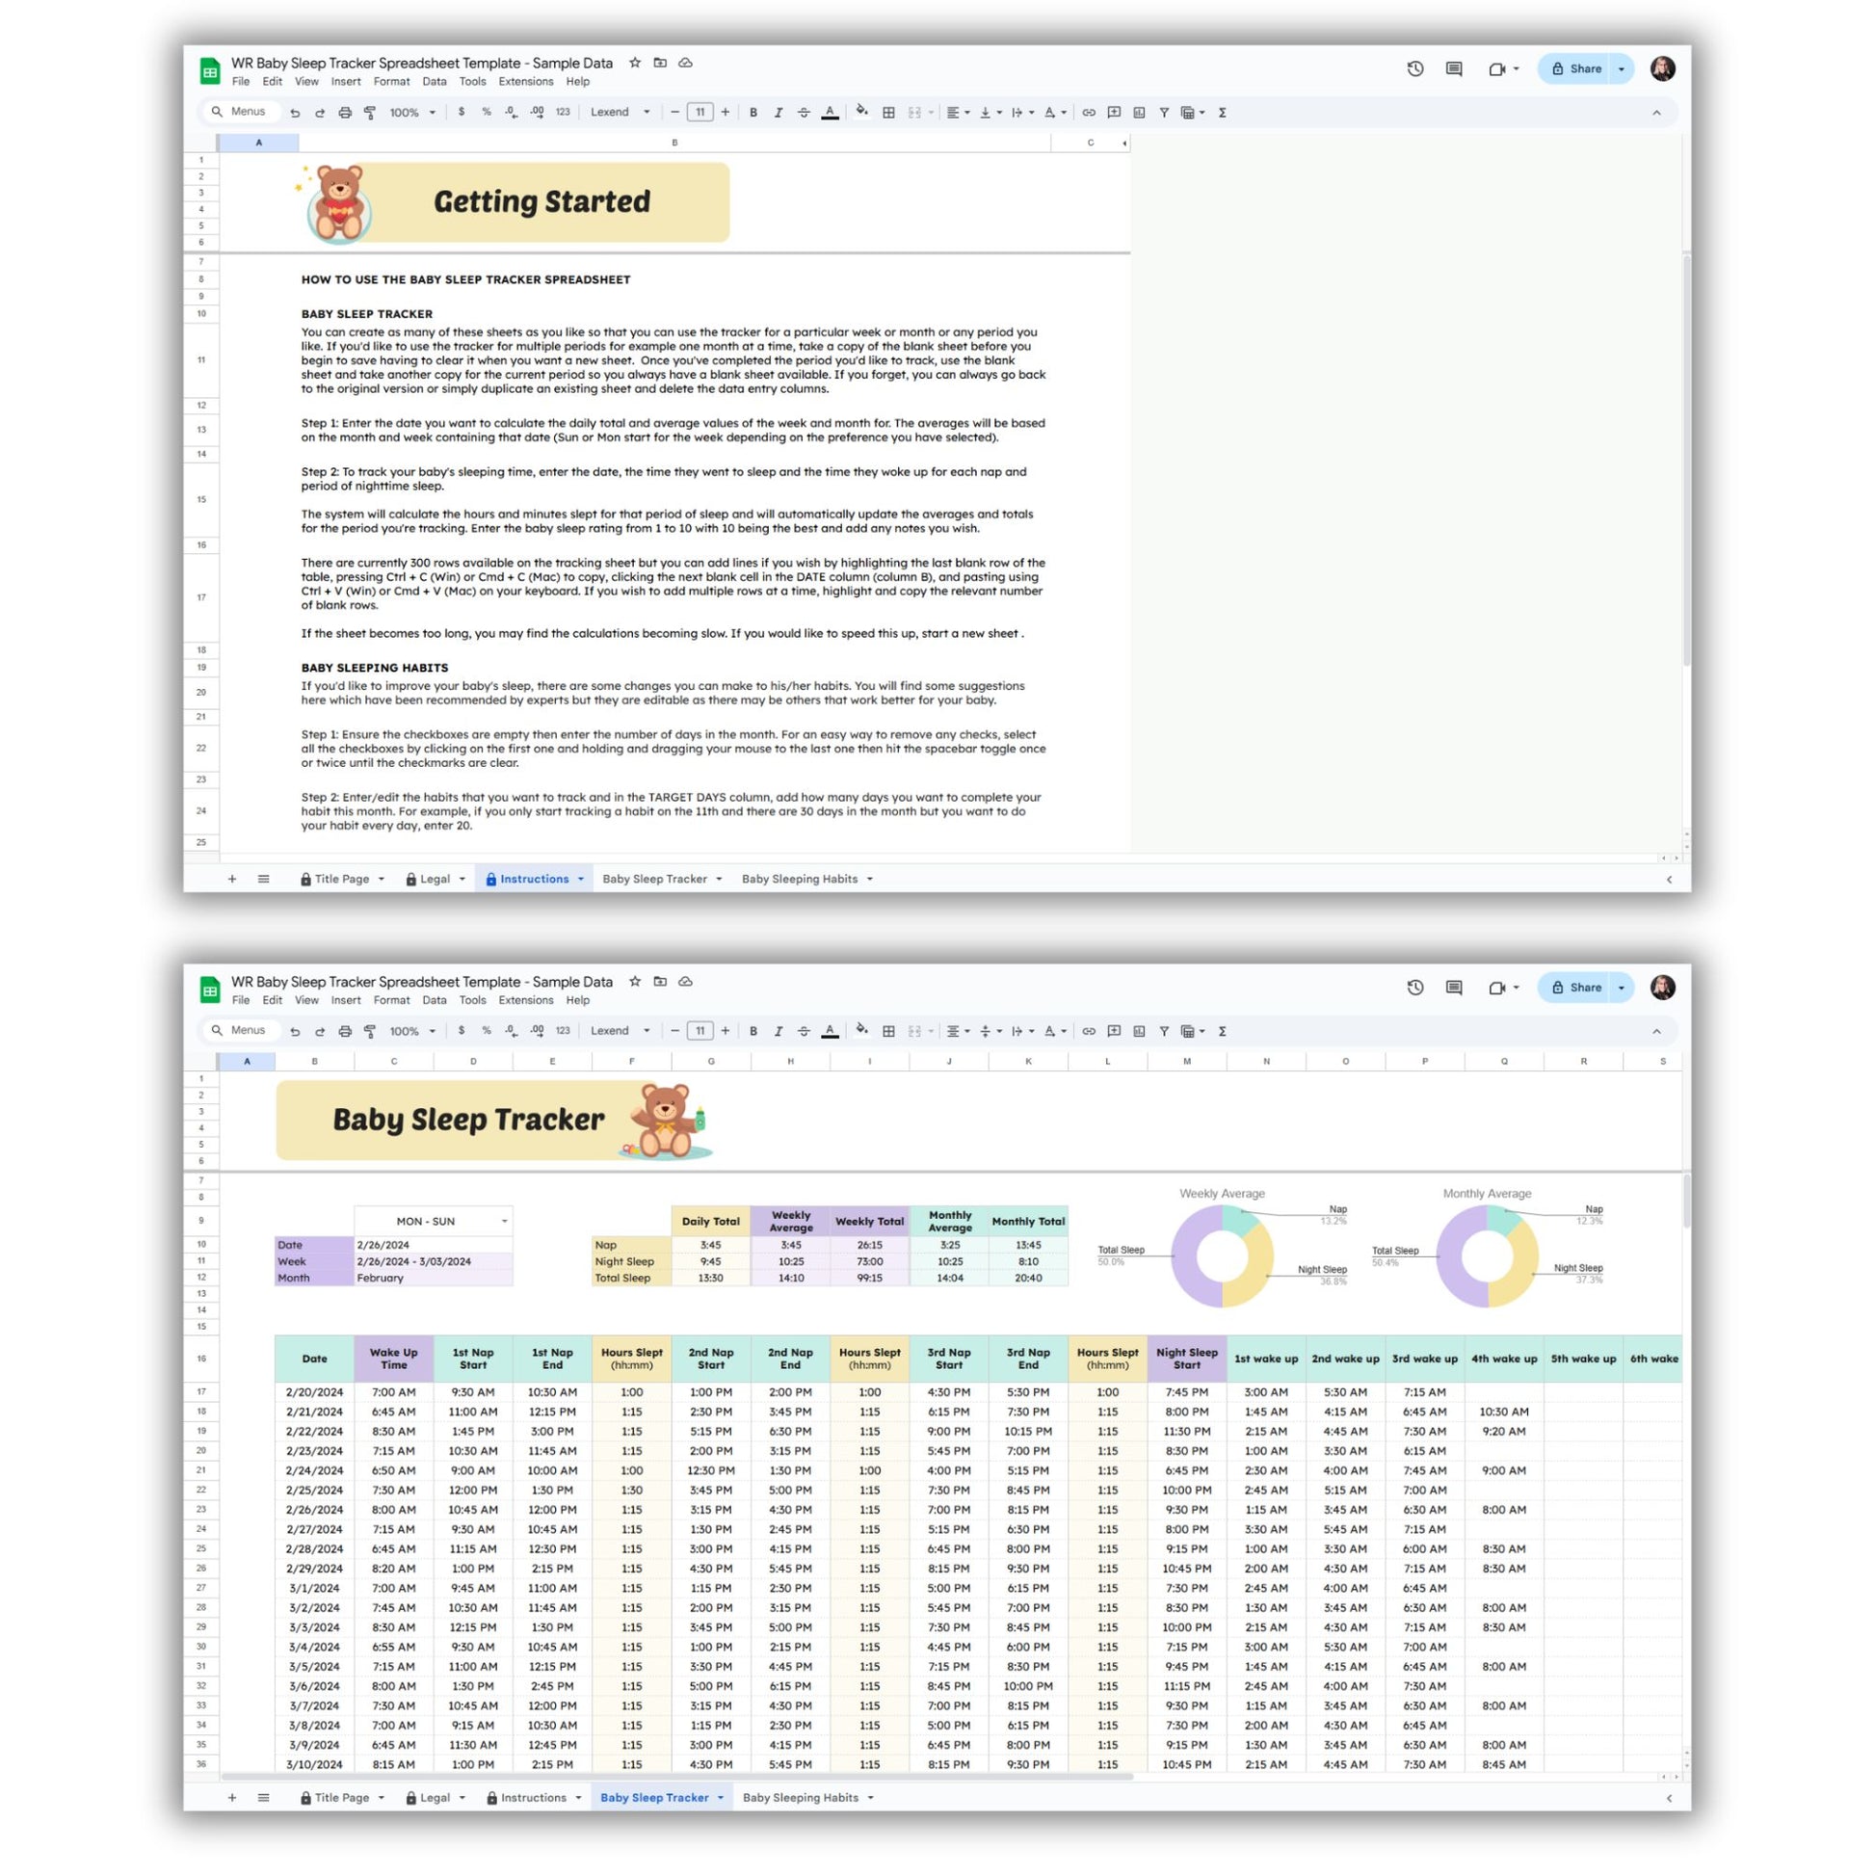Open the Extensions menu in top window
The height and width of the screenshot is (1875, 1875).
point(525,82)
